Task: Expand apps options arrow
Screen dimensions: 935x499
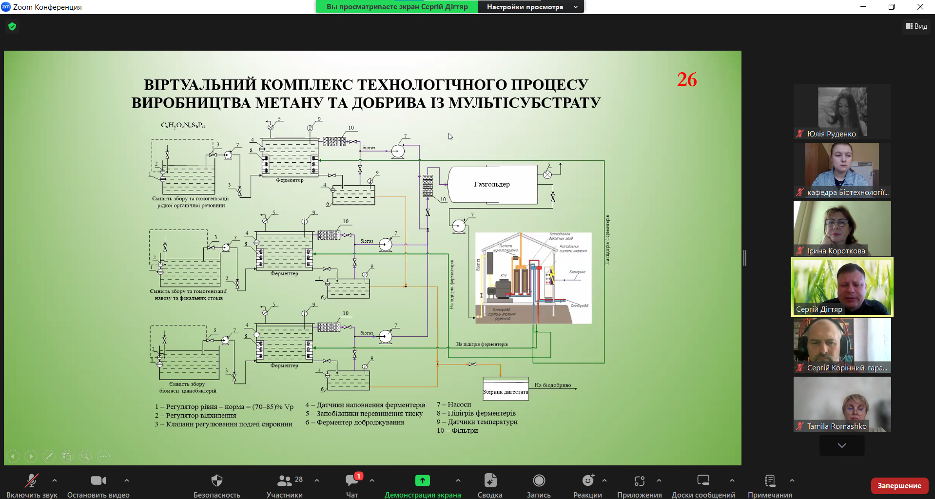Action: pyautogui.click(x=659, y=480)
